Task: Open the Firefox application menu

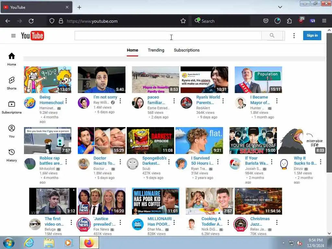Action: click(x=324, y=21)
